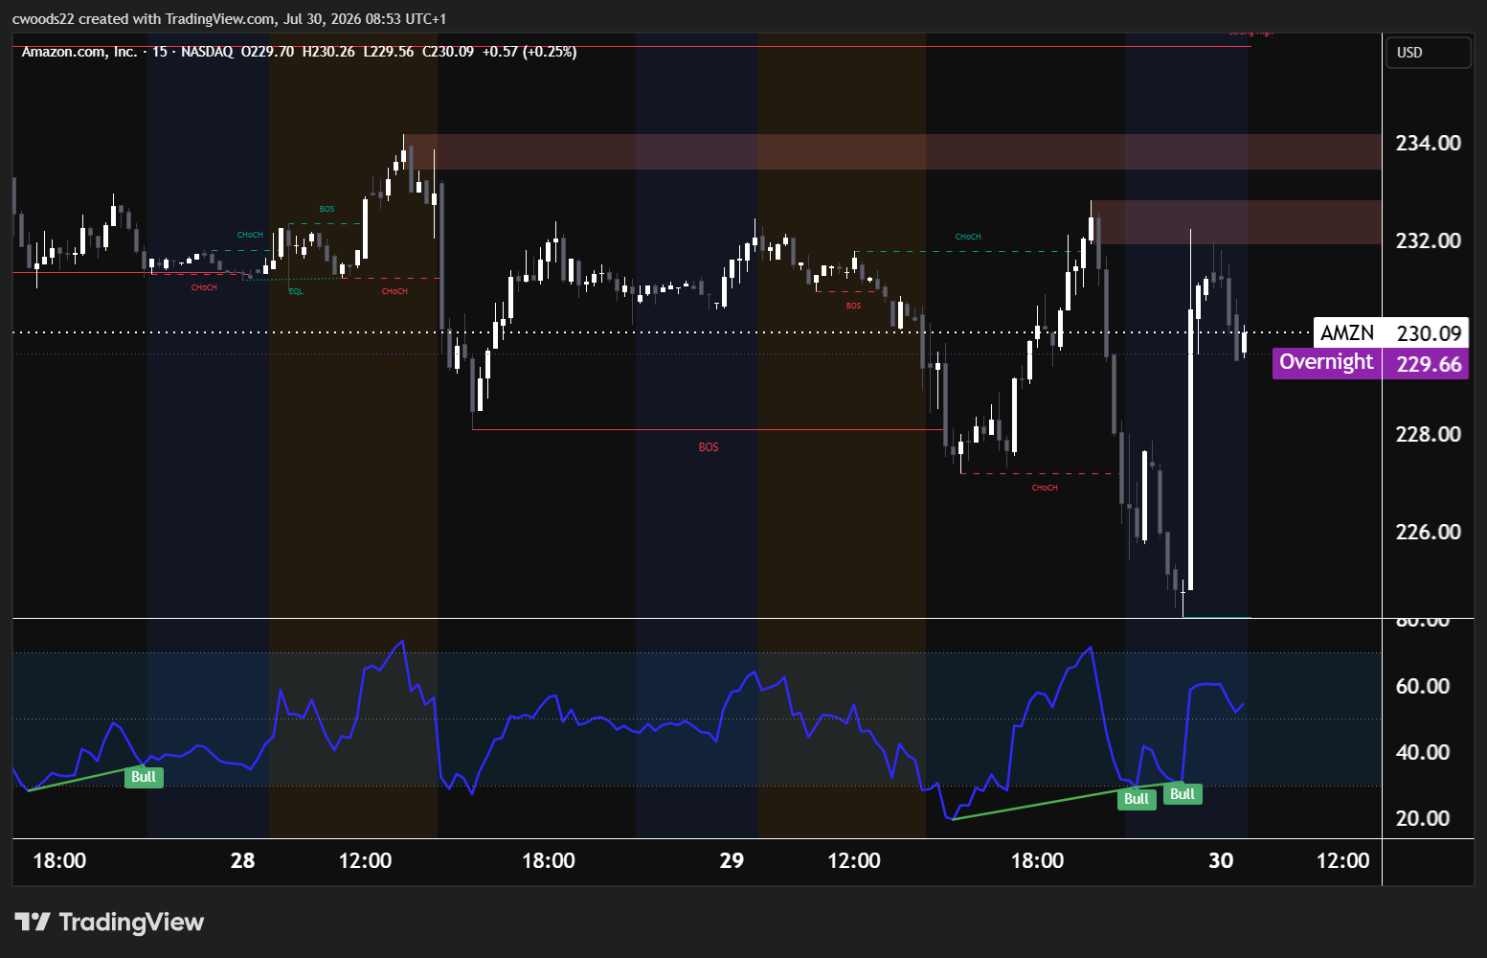The height and width of the screenshot is (958, 1487).
Task: Select date 28 on the time axis
Action: point(243,860)
